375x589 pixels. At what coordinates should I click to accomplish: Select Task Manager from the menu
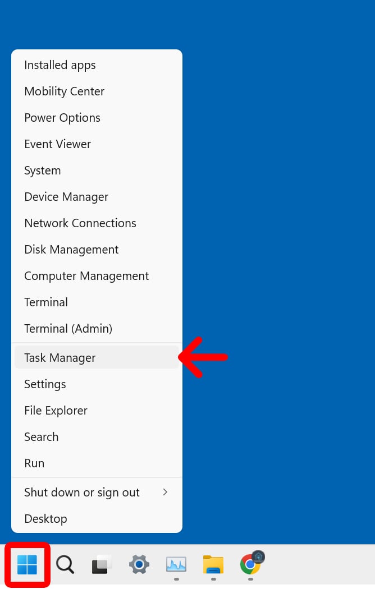click(60, 358)
